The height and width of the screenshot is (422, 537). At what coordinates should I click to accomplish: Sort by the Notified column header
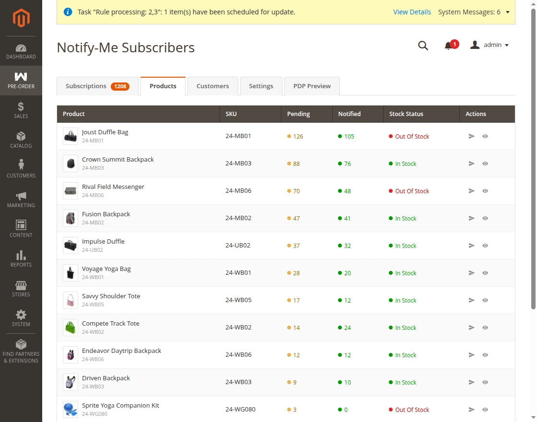358,114
